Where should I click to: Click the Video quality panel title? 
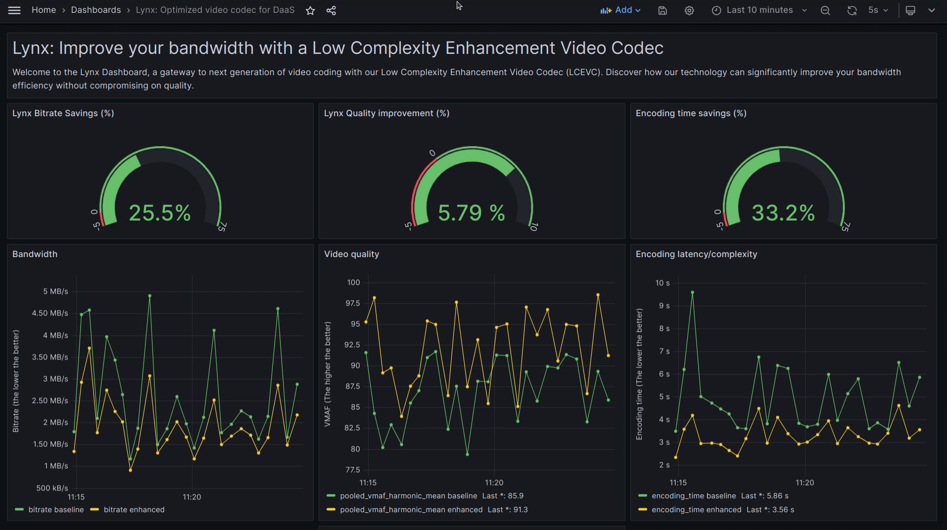click(351, 254)
